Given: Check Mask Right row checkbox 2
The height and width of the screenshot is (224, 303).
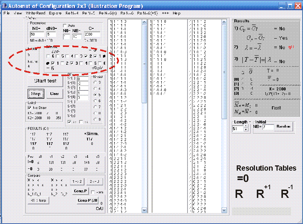Looking at the screenshot, I should click(62, 63).
